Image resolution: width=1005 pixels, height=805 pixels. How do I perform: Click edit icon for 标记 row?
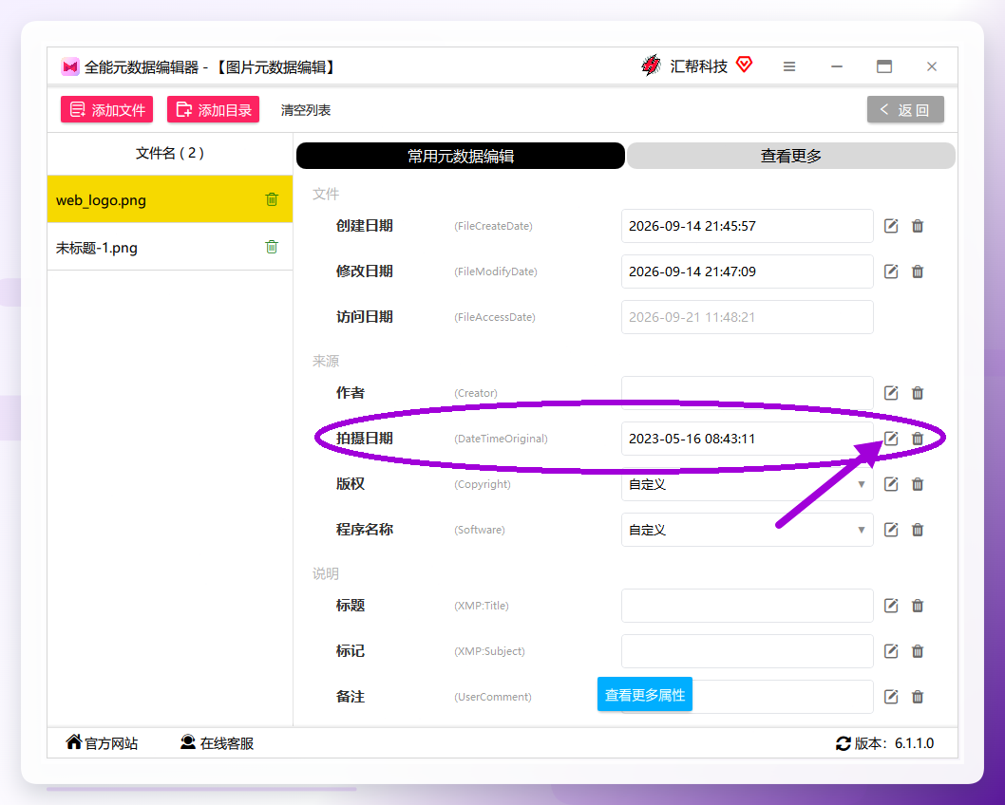(891, 651)
